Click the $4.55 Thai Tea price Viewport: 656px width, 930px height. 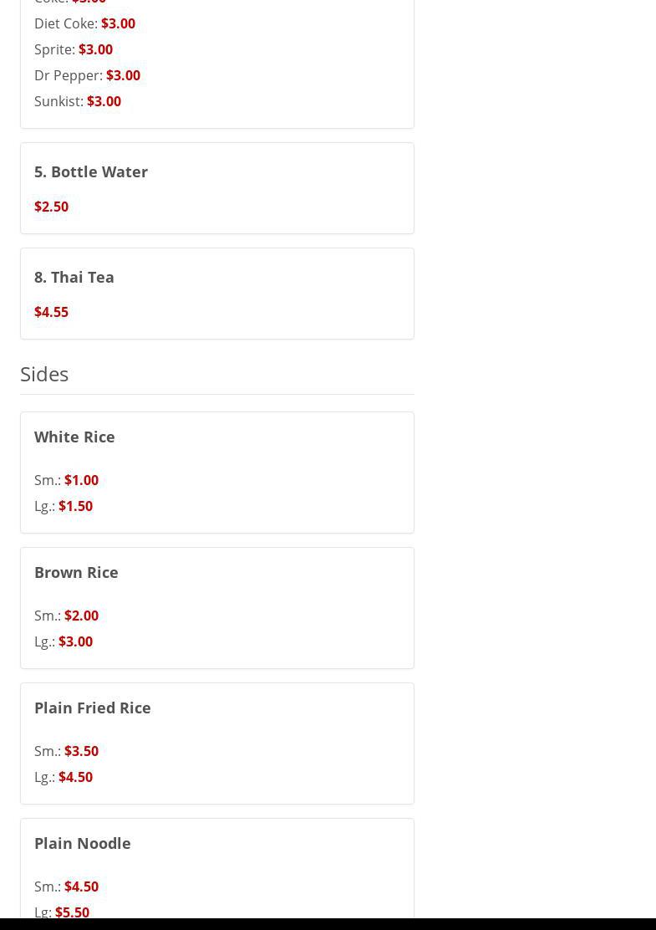(51, 312)
